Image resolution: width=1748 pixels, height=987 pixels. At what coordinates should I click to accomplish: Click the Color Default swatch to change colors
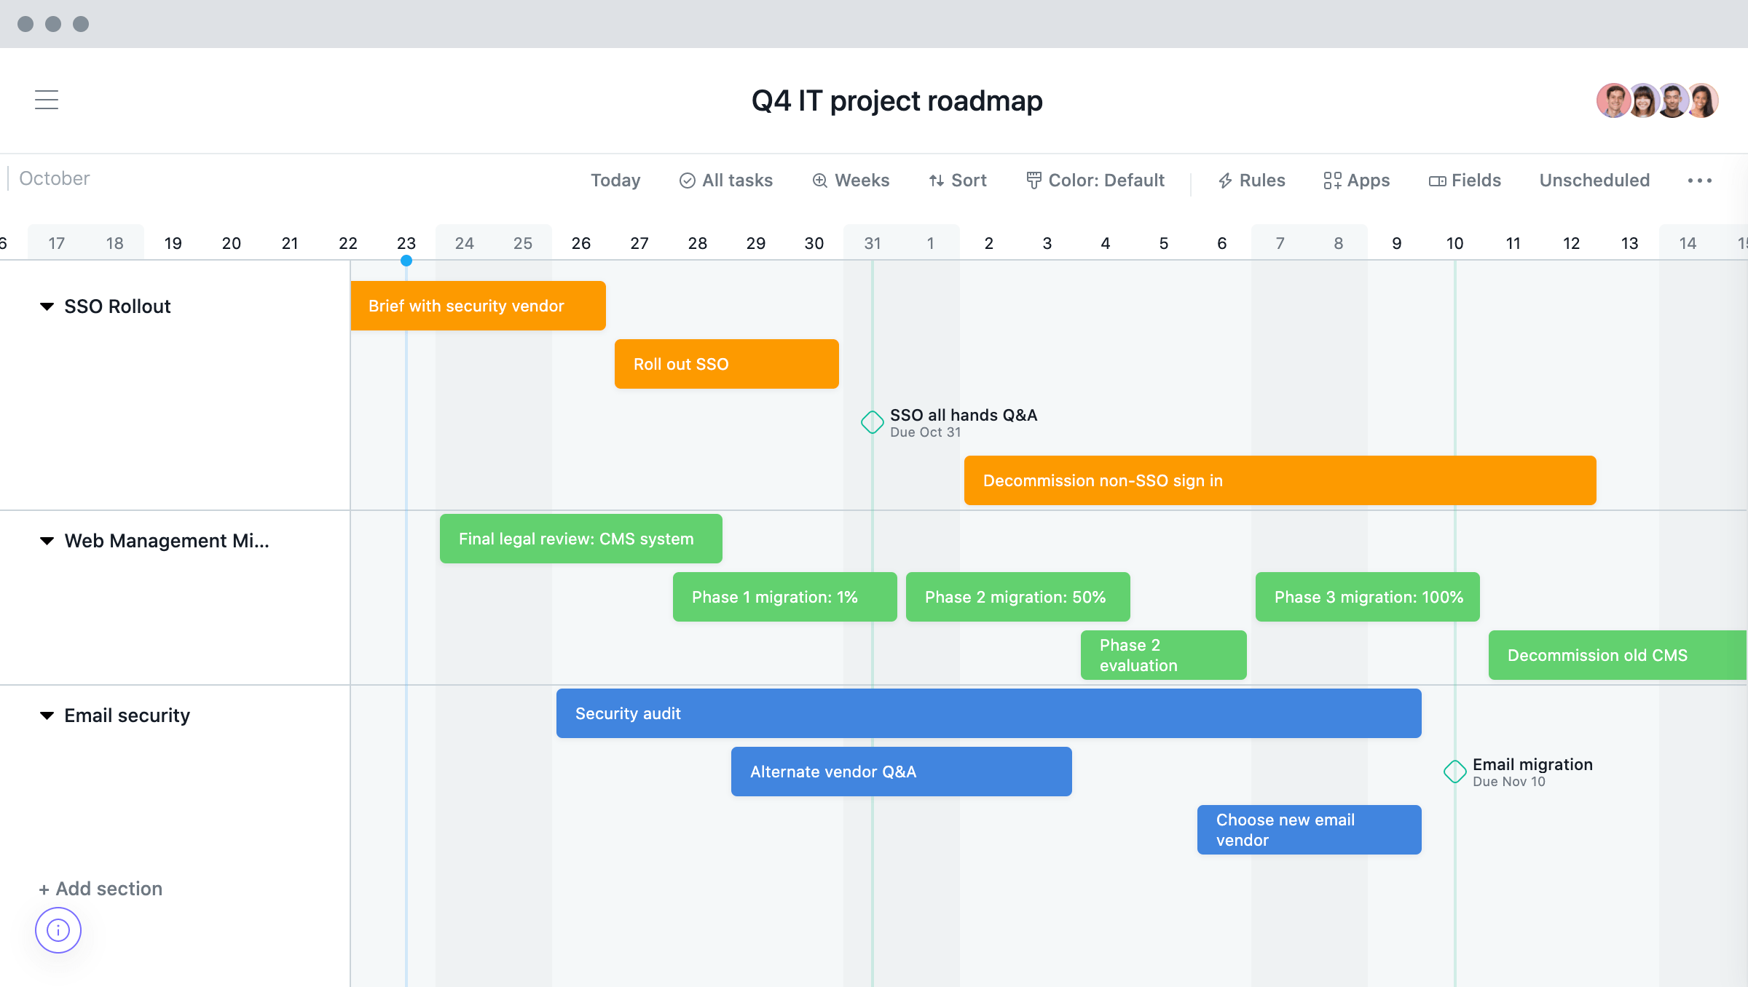pyautogui.click(x=1094, y=178)
